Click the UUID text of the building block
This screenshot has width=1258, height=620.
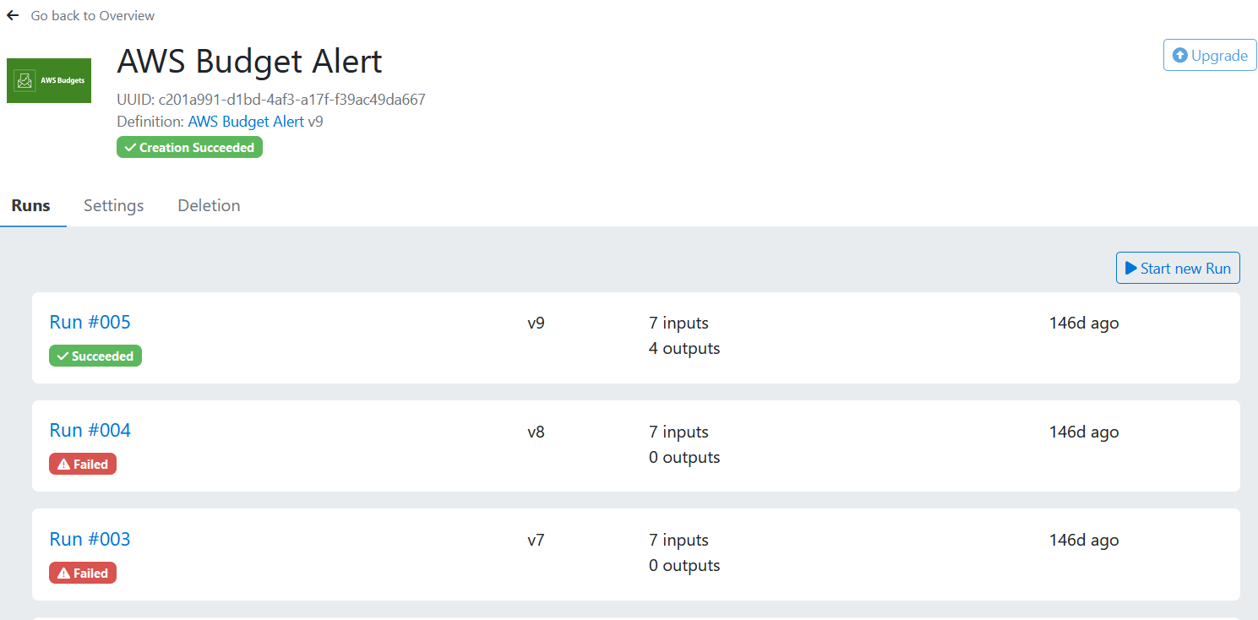(270, 100)
